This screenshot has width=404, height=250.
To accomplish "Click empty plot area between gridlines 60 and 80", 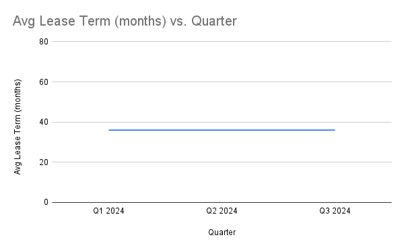I will pyautogui.click(x=222, y=61).
